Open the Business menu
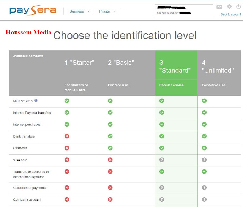 pyautogui.click(x=77, y=11)
